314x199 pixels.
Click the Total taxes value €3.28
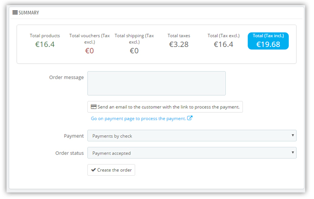(x=179, y=45)
